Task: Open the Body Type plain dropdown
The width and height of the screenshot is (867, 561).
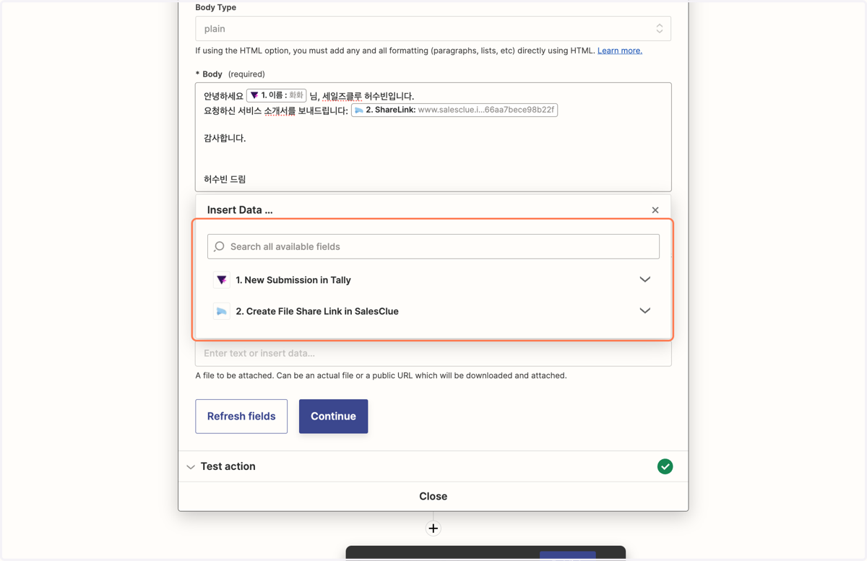Action: pos(433,29)
